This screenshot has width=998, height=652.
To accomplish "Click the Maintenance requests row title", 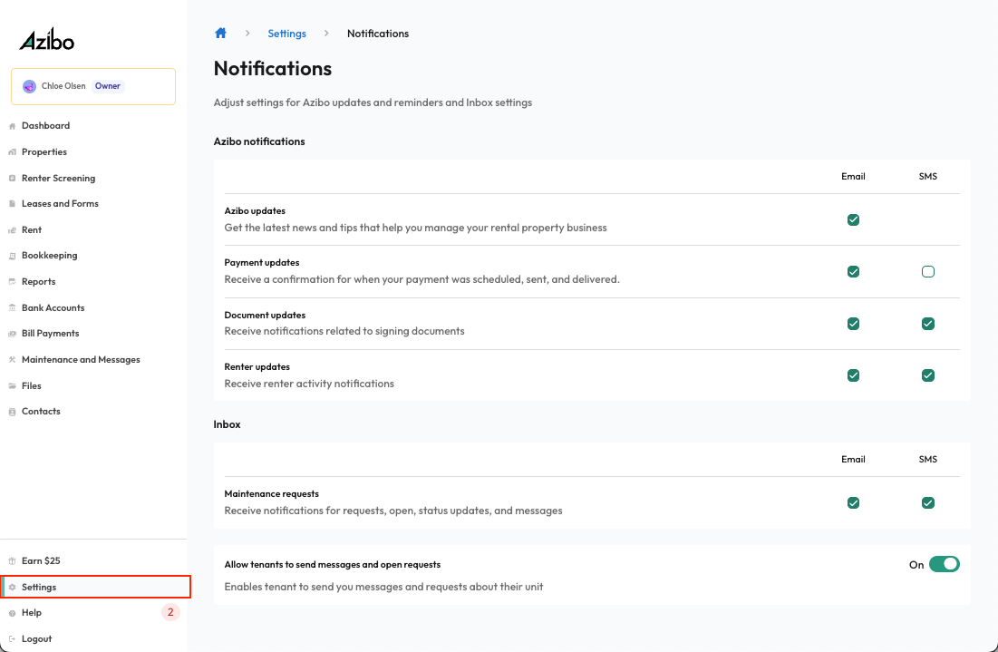I will click(271, 493).
